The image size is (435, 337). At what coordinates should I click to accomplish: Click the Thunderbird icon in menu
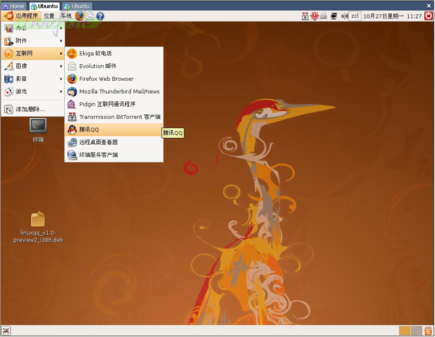click(72, 92)
